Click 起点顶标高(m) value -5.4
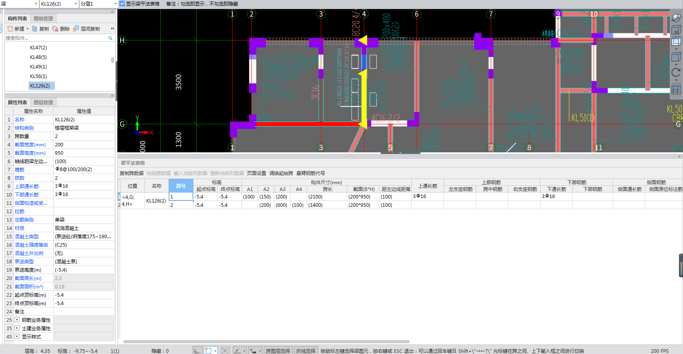 [84, 295]
